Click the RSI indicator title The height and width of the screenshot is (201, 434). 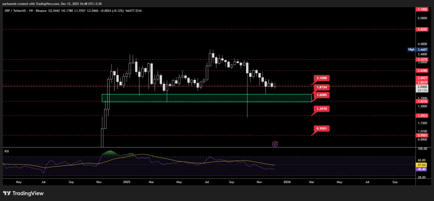pyautogui.click(x=6, y=152)
